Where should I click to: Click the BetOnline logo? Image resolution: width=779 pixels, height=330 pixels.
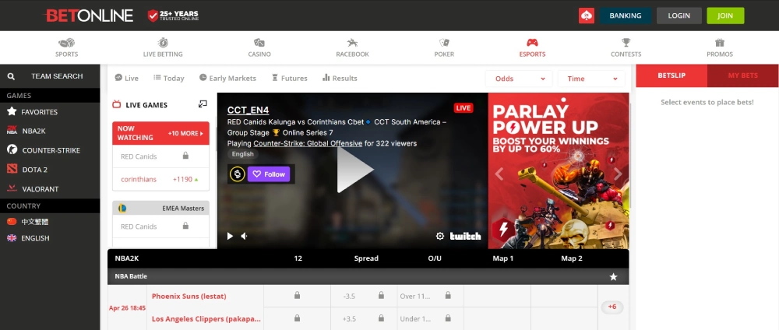point(90,16)
